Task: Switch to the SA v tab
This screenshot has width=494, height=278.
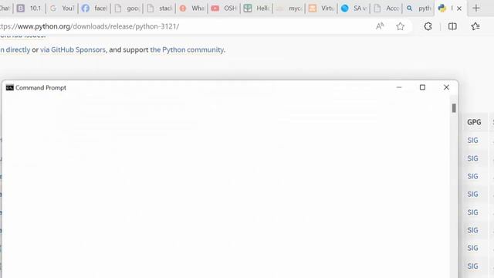Action: 354,8
